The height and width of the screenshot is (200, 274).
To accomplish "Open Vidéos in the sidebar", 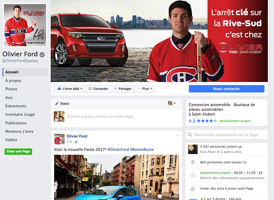I will (11, 140).
